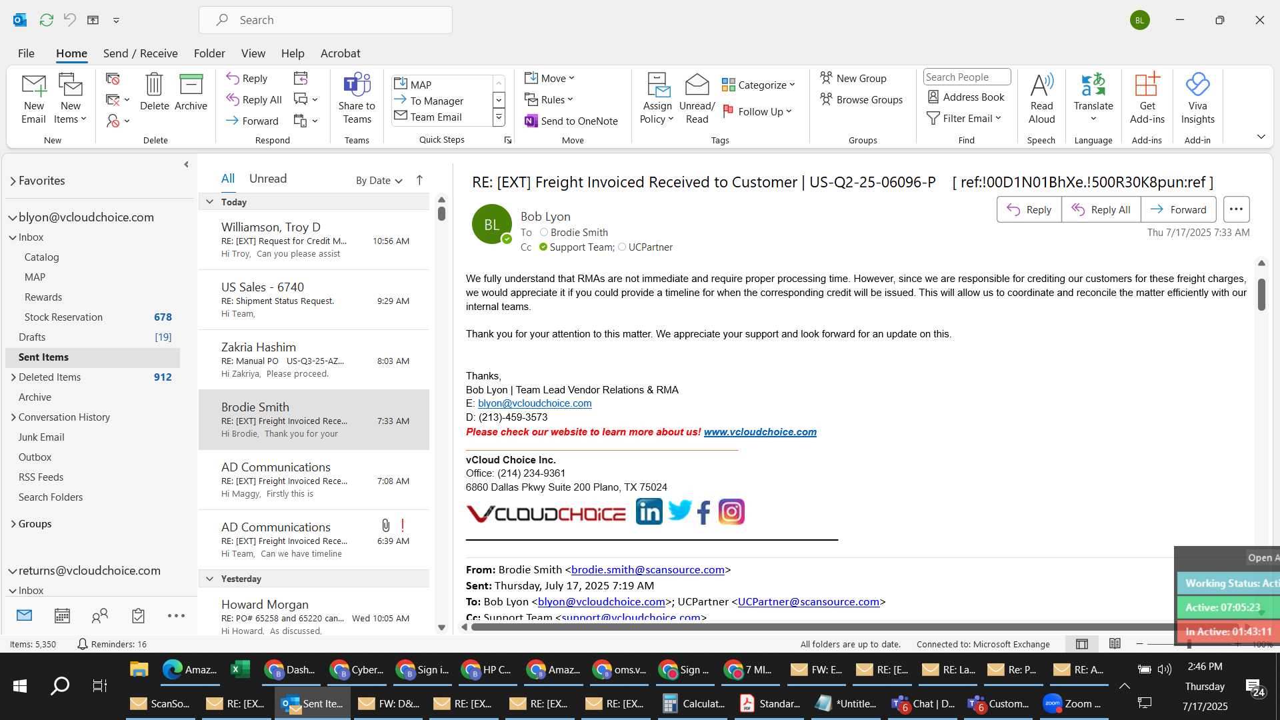
Task: Open more actions ellipsis in reading pane
Action: click(x=1236, y=209)
